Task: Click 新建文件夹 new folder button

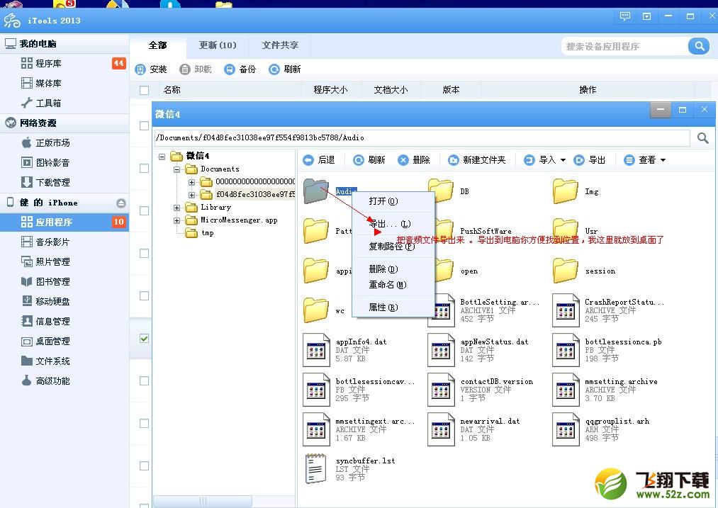Action: [477, 159]
